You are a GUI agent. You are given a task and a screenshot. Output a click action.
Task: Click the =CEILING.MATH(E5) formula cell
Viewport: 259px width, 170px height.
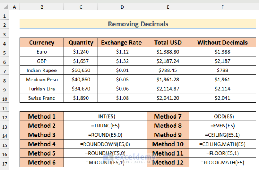tap(222, 144)
